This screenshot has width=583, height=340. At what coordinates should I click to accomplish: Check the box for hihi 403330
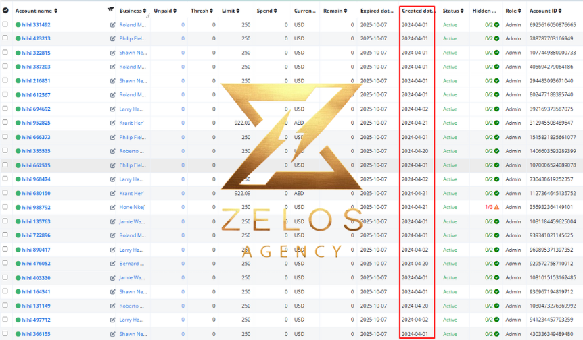5,277
